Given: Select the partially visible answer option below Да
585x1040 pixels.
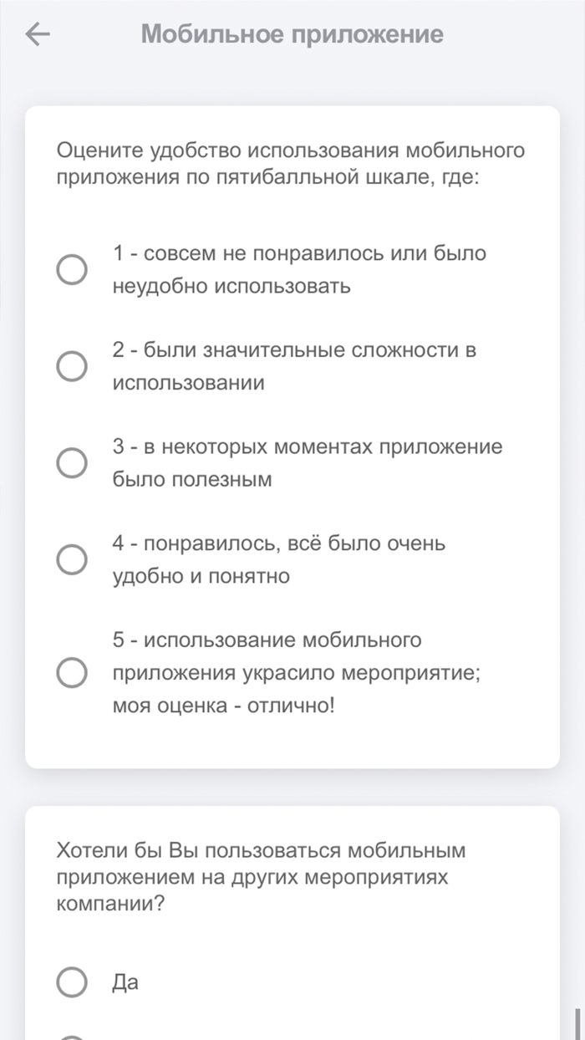Looking at the screenshot, I should click(x=74, y=1035).
